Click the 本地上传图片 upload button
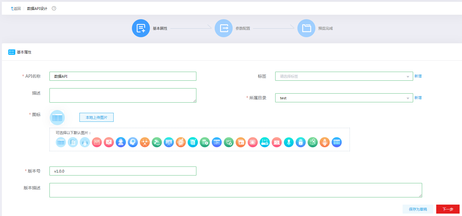This screenshot has width=462, height=216. coord(97,117)
